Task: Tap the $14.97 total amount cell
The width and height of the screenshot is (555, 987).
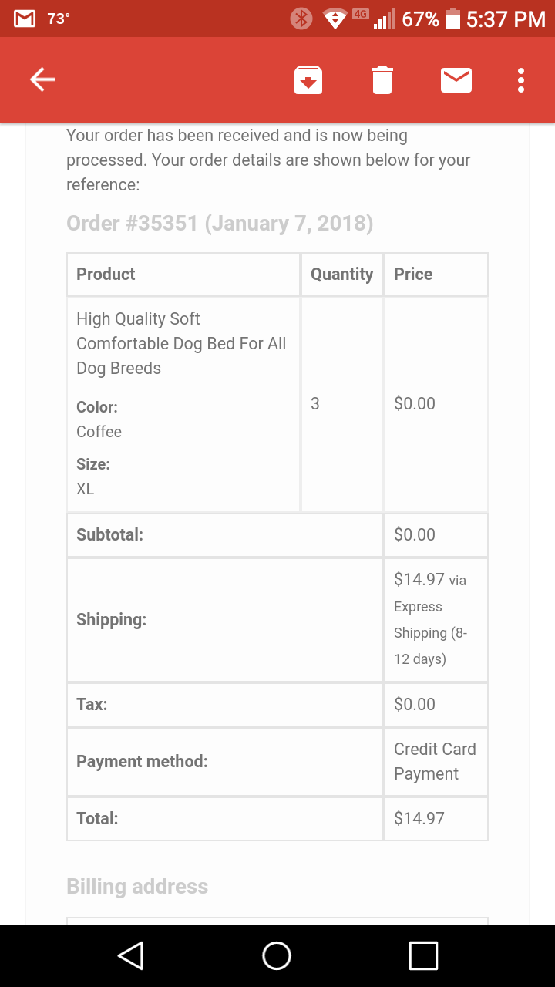Action: click(x=436, y=818)
